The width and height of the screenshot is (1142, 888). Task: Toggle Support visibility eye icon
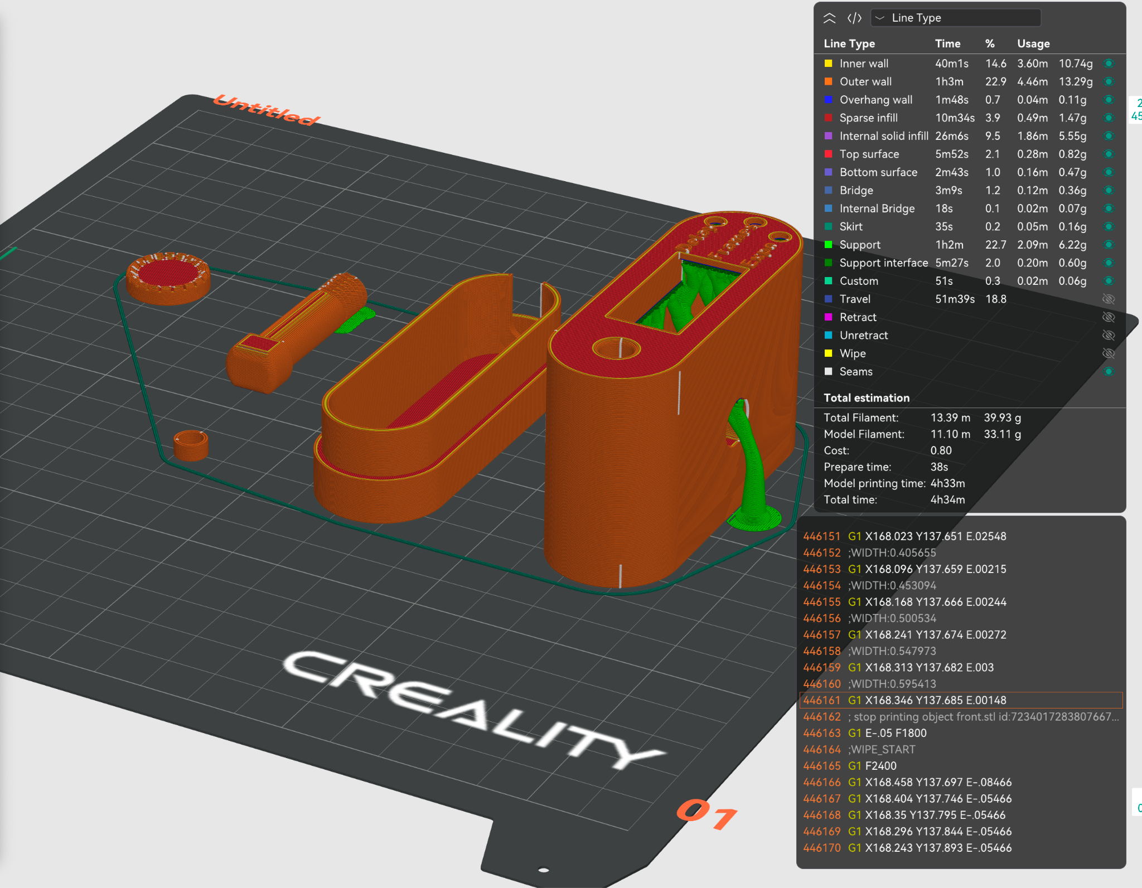coord(1109,245)
